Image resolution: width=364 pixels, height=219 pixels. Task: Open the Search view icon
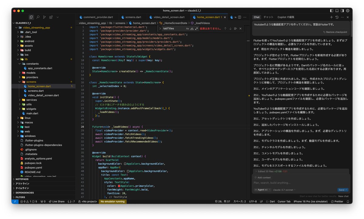38,17
